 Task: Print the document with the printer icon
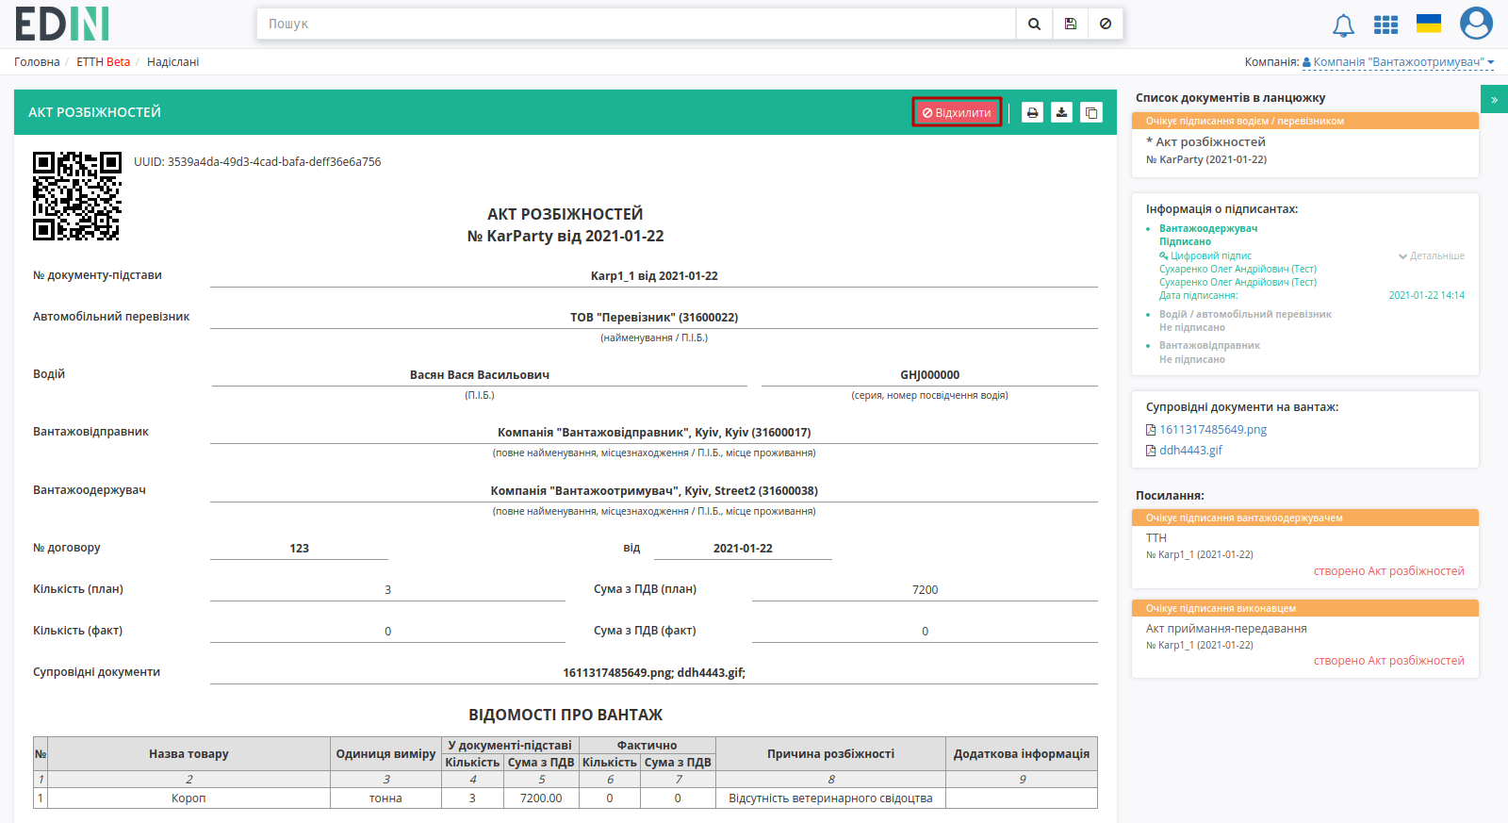click(x=1033, y=113)
